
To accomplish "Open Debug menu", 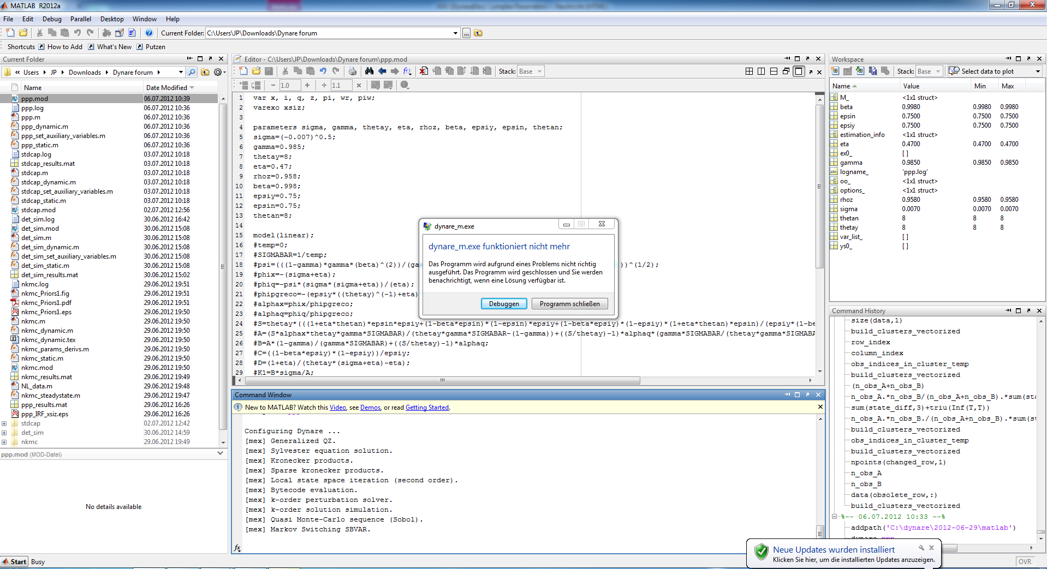I will click(52, 19).
